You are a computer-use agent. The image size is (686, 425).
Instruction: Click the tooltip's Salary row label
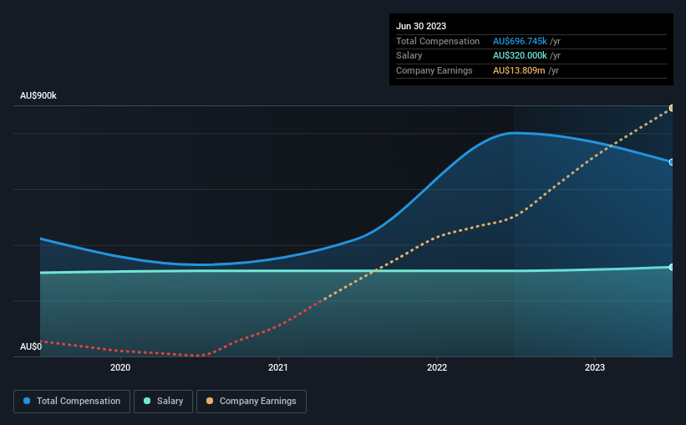point(409,56)
